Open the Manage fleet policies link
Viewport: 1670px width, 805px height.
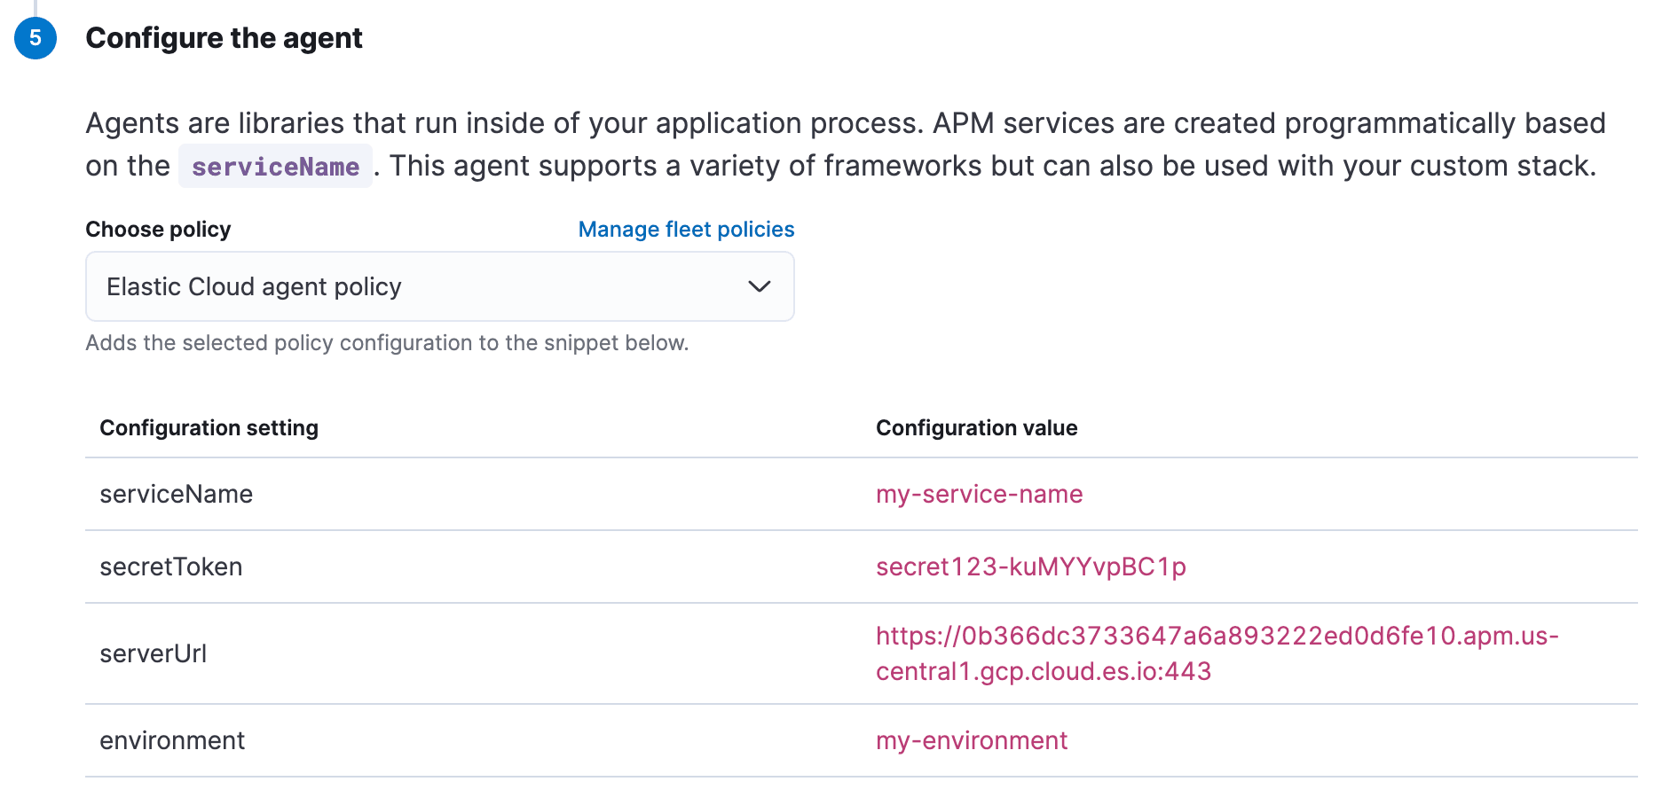pyautogui.click(x=686, y=230)
